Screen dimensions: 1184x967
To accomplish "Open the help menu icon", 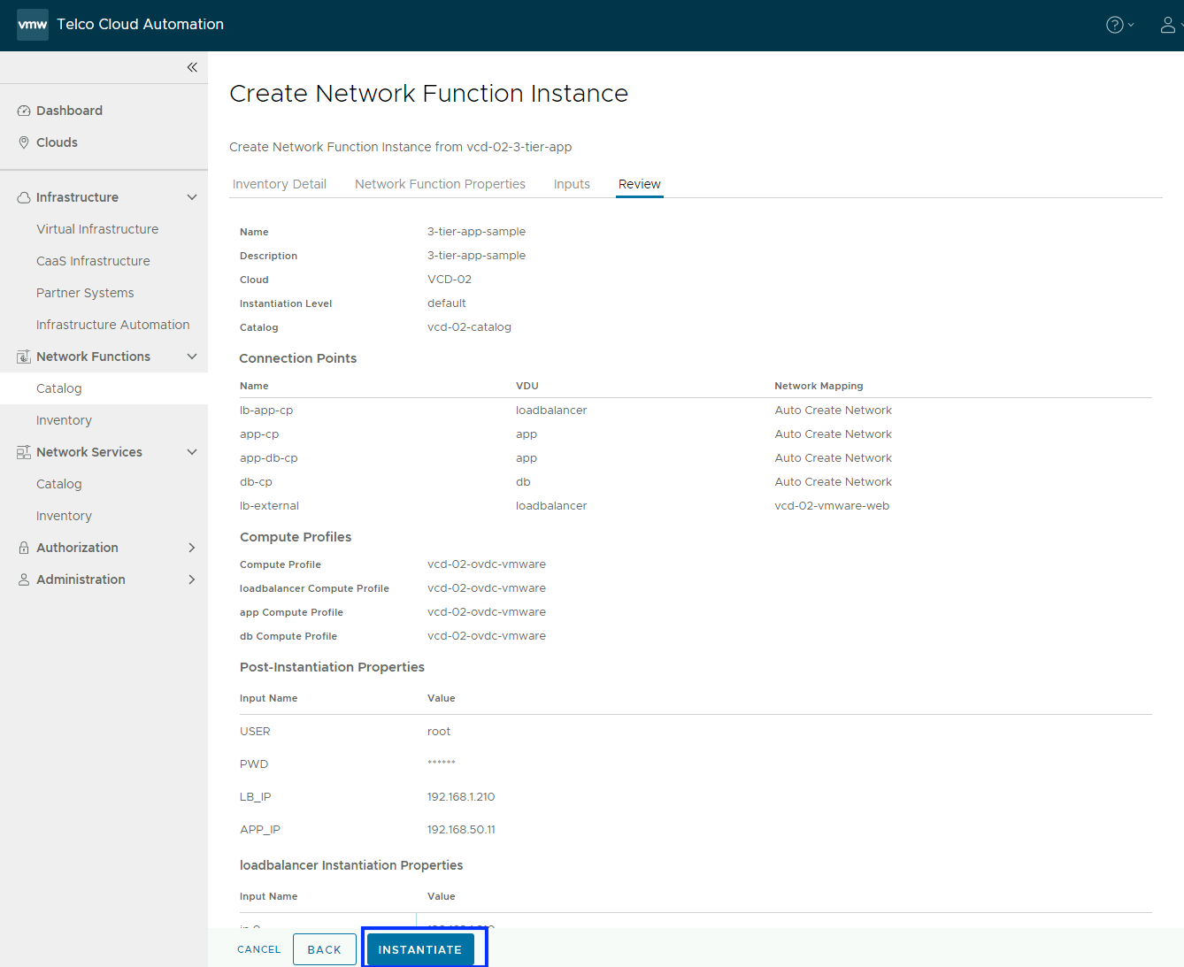I will pyautogui.click(x=1115, y=25).
